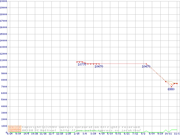Select the 10770 price label
180x135 pixels.
[82, 64]
